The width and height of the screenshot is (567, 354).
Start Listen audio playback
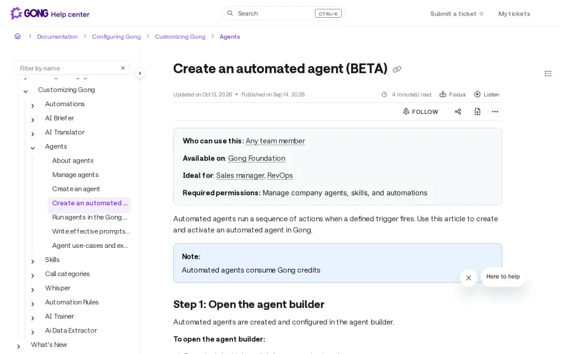(487, 94)
